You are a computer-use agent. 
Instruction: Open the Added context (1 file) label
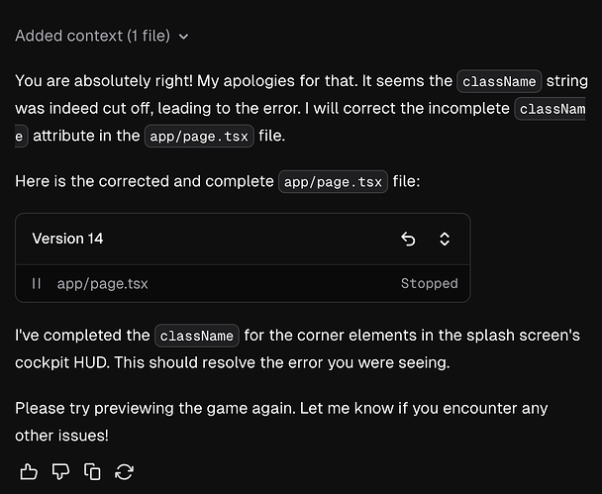point(92,37)
